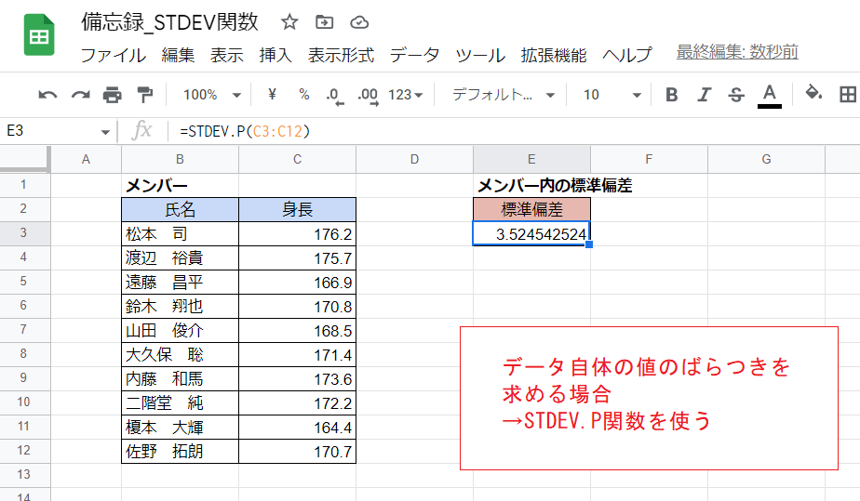Select column A header
The height and width of the screenshot is (501, 860).
pyautogui.click(x=87, y=159)
